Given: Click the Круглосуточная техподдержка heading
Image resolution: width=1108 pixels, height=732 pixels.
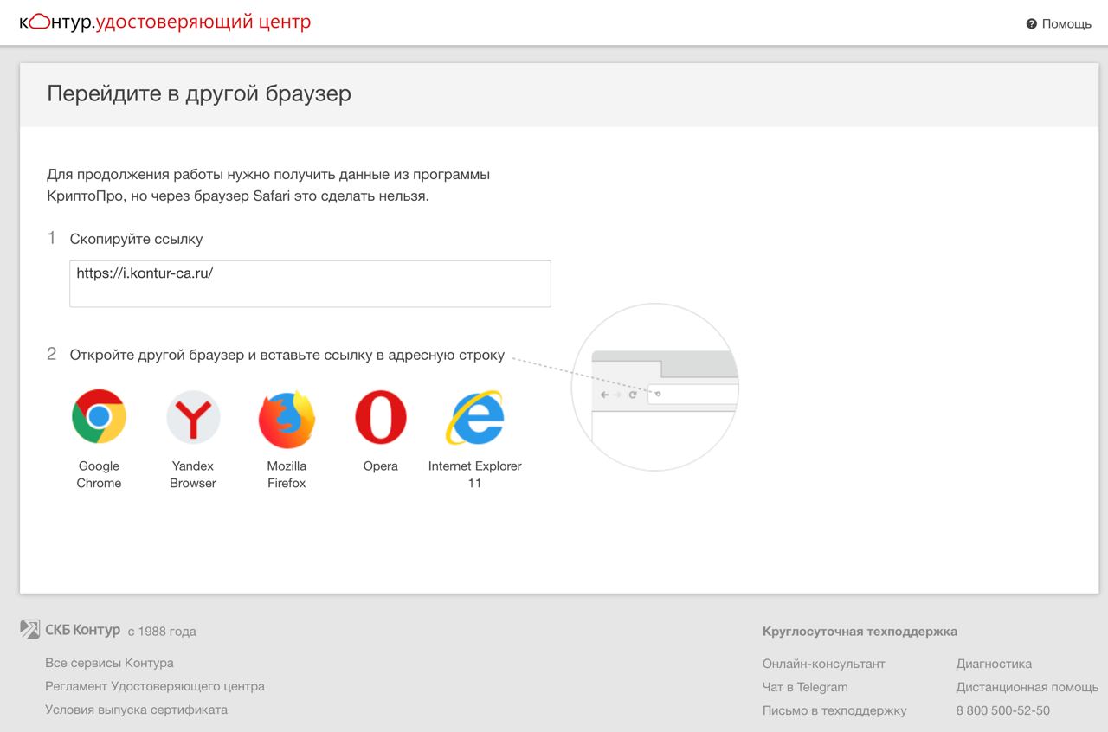Looking at the screenshot, I should point(860,632).
